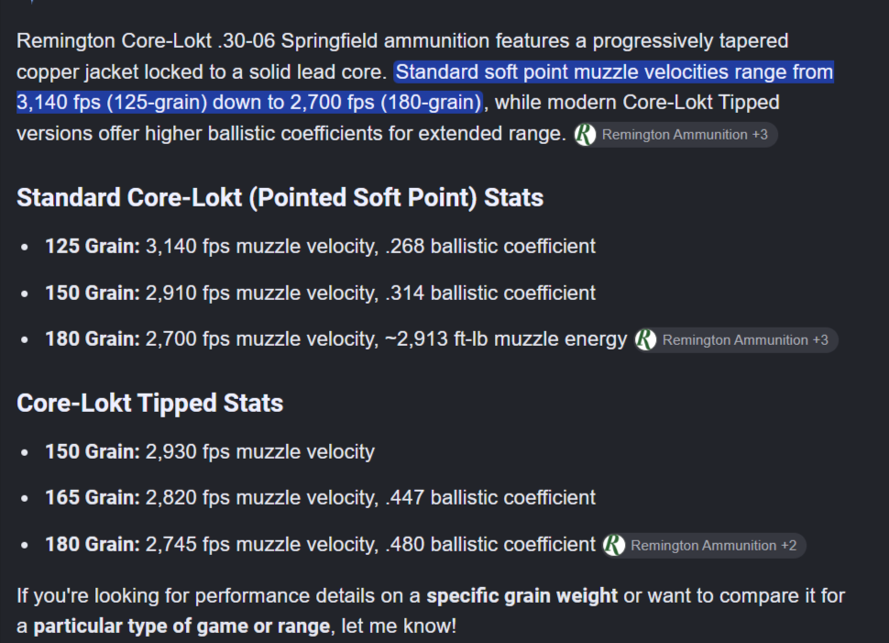Click '+2' count in the last citation chip

point(789,546)
